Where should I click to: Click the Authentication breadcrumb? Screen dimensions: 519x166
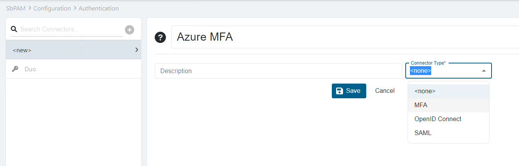pos(99,8)
